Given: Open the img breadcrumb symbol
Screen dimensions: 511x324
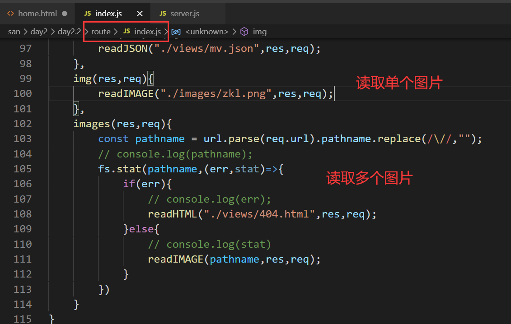Looking at the screenshot, I should 260,32.
